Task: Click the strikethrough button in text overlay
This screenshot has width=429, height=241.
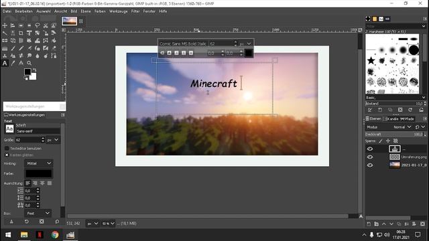Action: [x=191, y=53]
